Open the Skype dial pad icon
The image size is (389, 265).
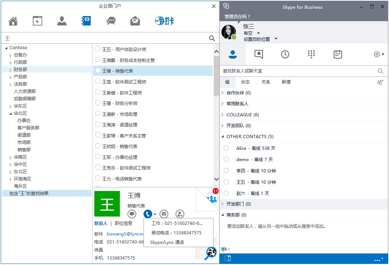click(311, 54)
